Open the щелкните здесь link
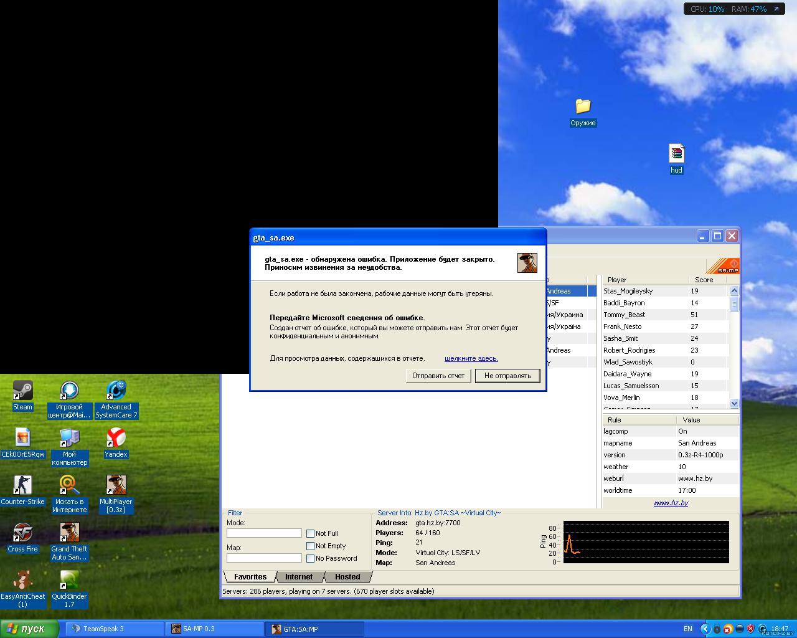797x638 pixels. (471, 358)
